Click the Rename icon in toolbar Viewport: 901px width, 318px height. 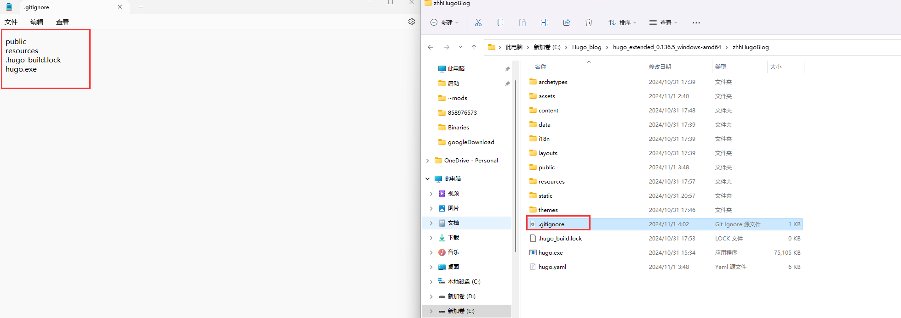click(x=545, y=22)
